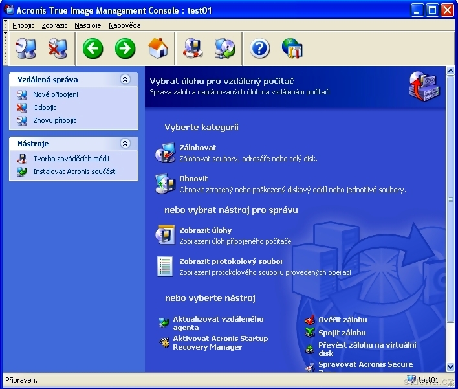Click the globe web tools toolbar icon
The image size is (458, 389).
coord(292,49)
